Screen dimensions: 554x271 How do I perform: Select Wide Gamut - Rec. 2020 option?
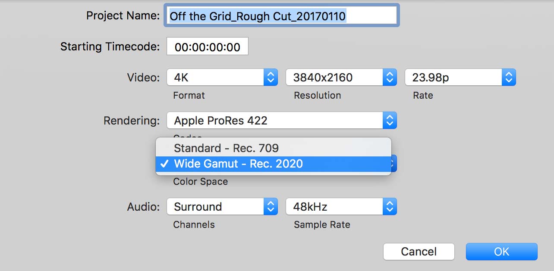[274, 164]
